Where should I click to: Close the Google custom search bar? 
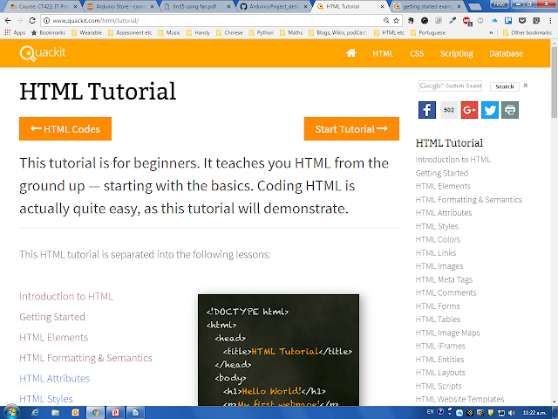(525, 86)
